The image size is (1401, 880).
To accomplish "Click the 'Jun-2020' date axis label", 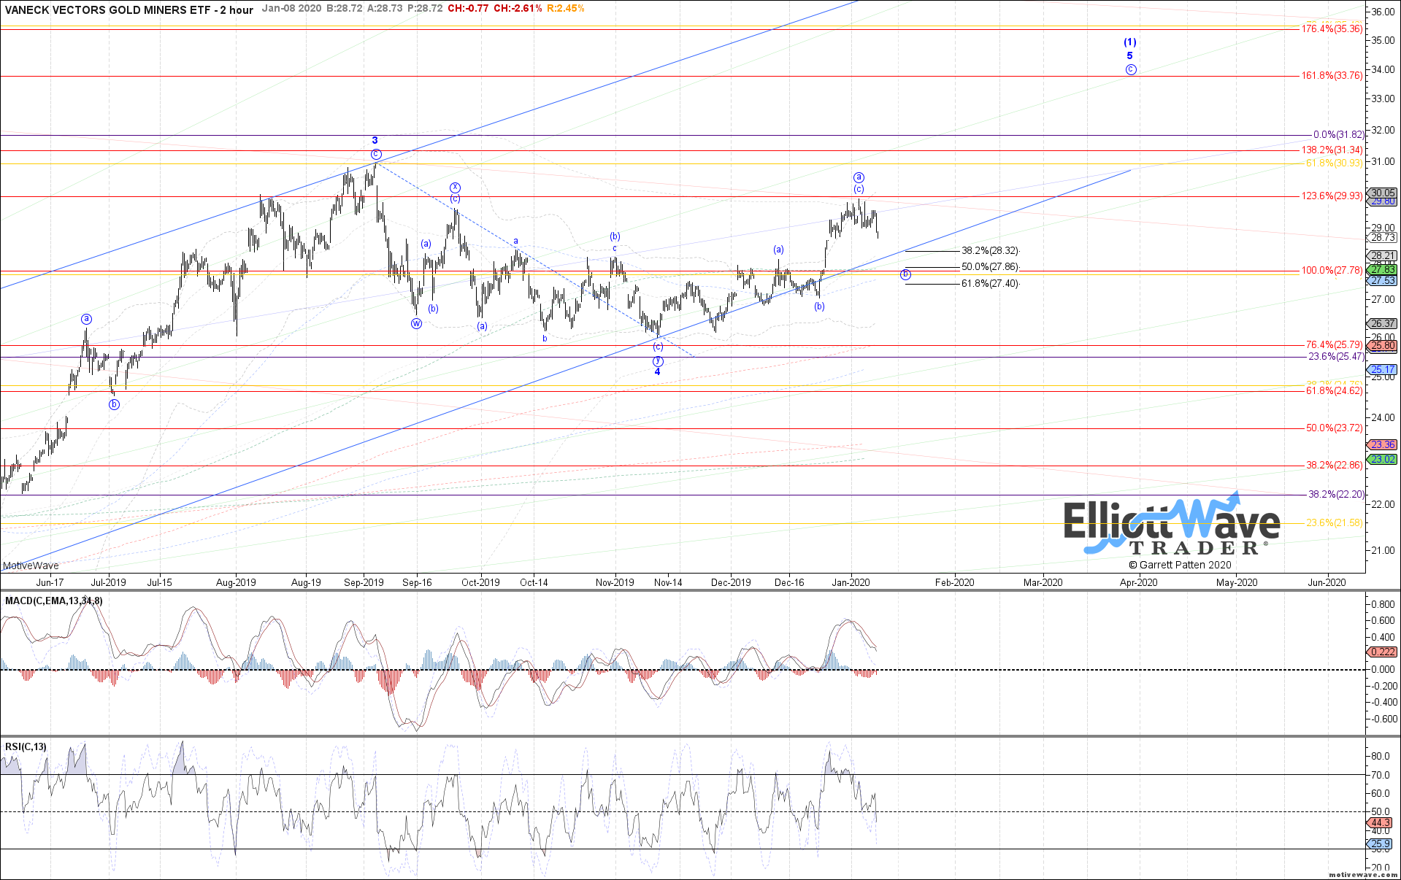I will click(x=1327, y=582).
